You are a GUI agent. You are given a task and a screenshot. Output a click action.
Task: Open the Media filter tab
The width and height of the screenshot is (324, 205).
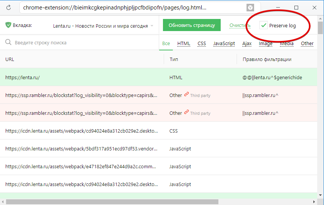point(287,44)
